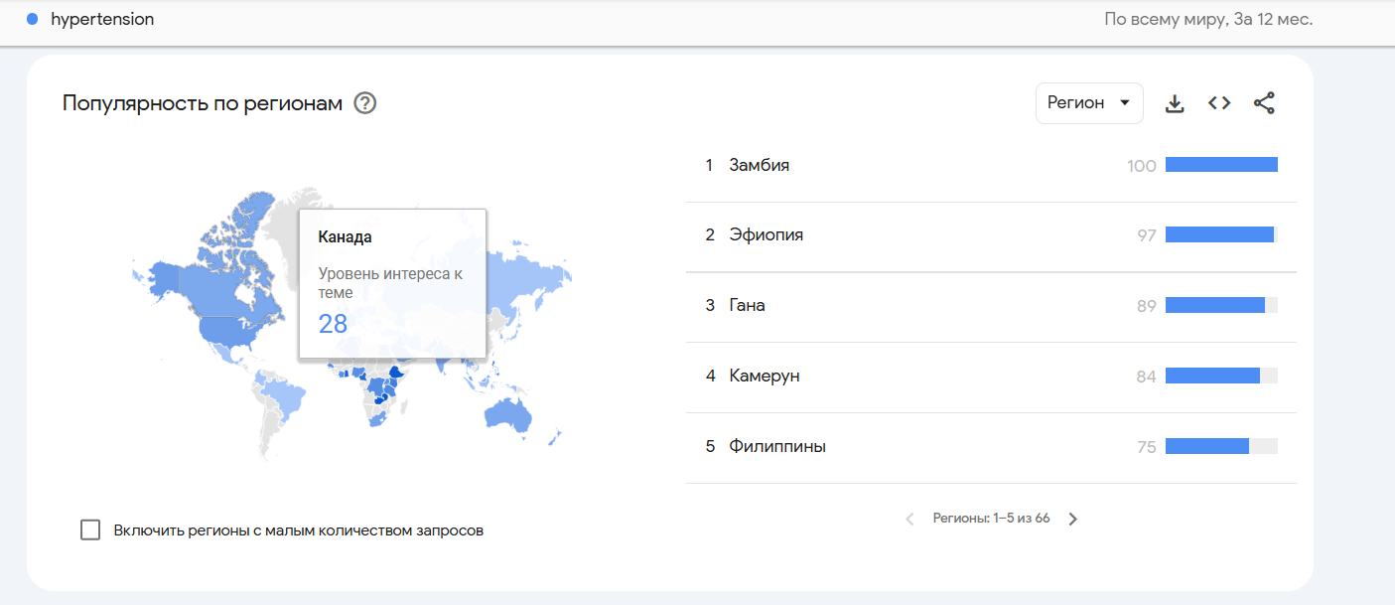Click Zambia's interest bar showing 100
This screenshot has width=1395, height=605.
coord(1220,165)
